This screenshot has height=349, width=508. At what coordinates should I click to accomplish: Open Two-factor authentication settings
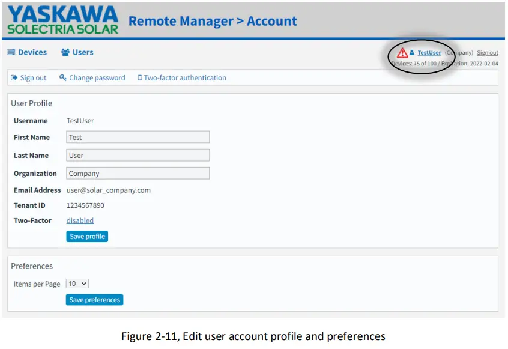(x=182, y=77)
